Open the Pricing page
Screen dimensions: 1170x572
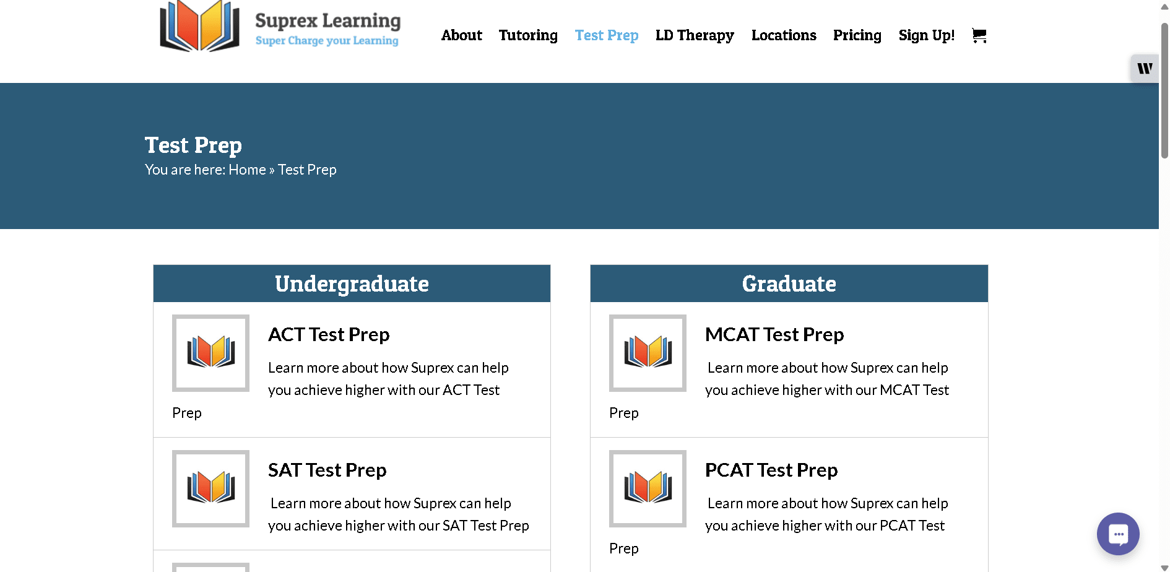857,35
